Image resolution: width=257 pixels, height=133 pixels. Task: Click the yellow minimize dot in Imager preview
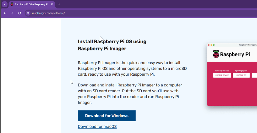tap(212, 45)
